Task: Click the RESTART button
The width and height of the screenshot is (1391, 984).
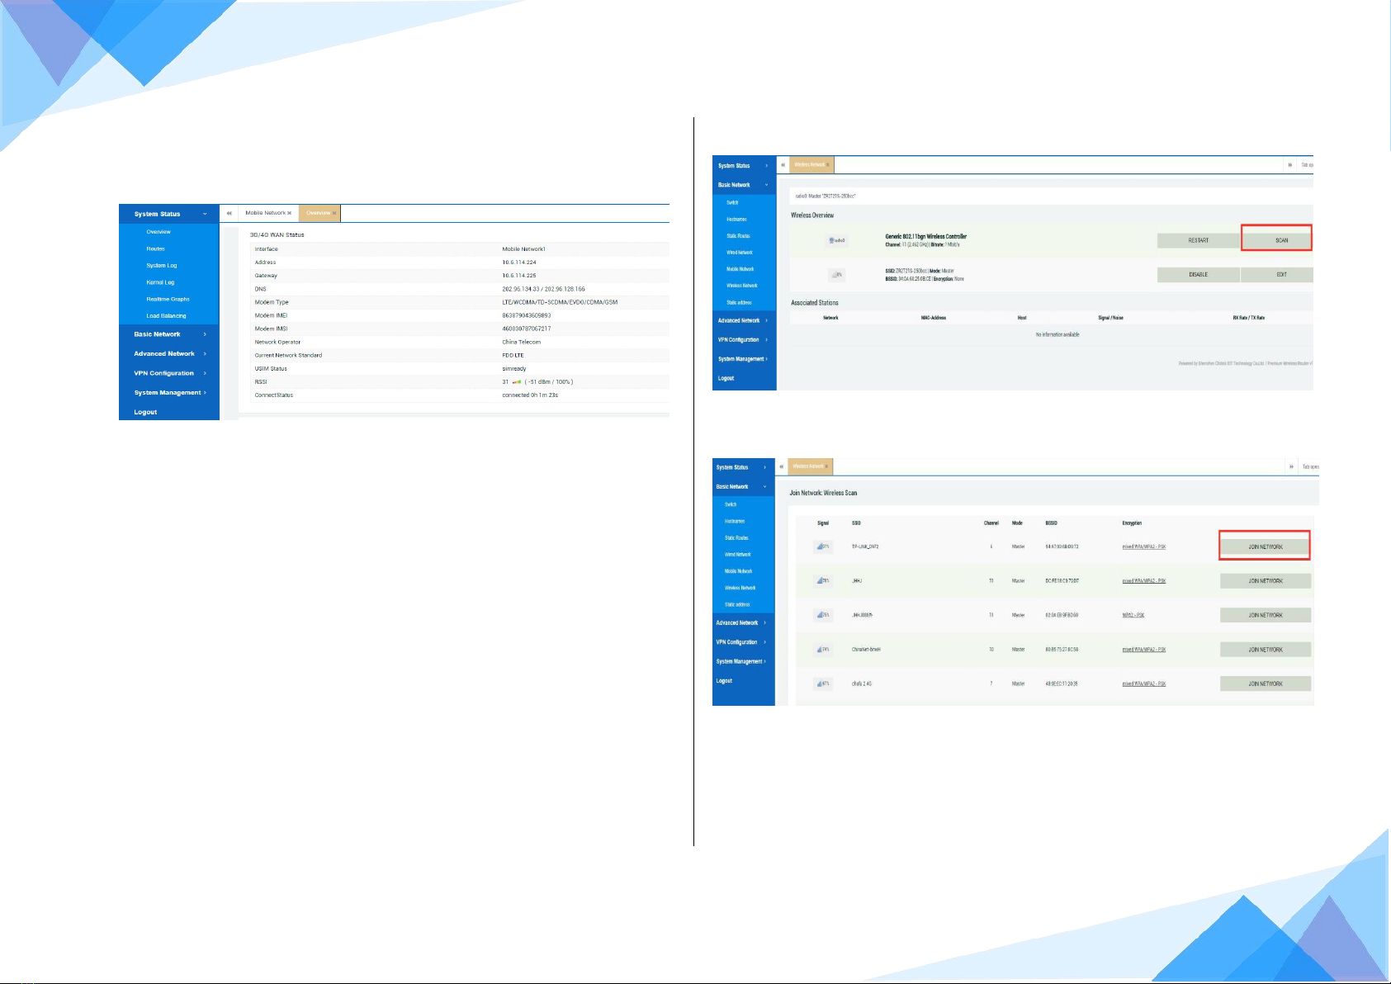Action: (1198, 240)
